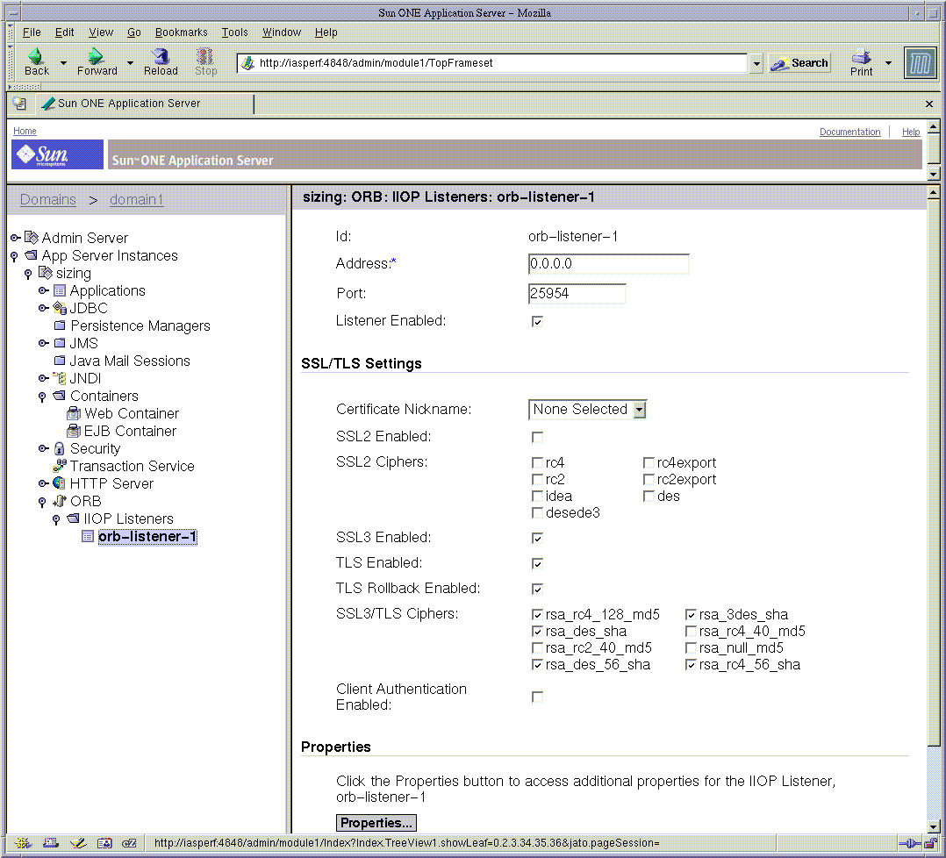Image resolution: width=946 pixels, height=858 pixels.
Task: Click the Stop loading icon
Action: [x=205, y=56]
